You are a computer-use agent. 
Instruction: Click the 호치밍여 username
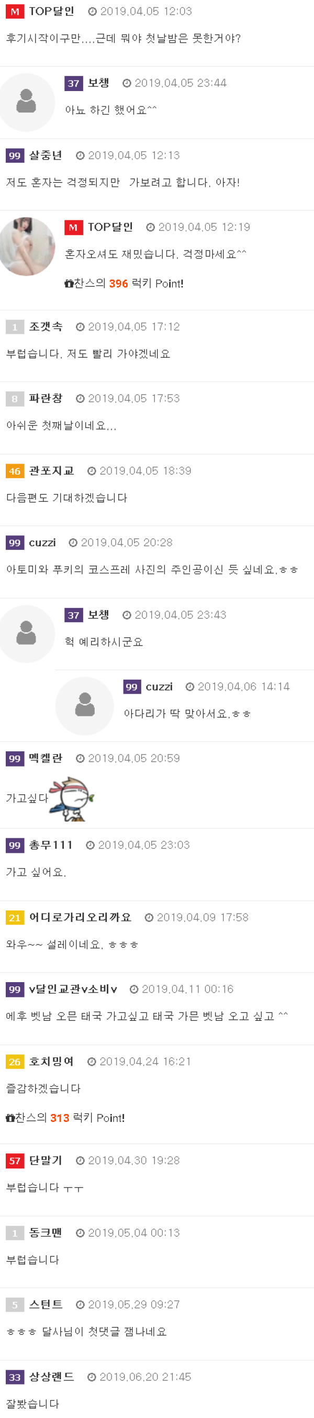tap(51, 1061)
